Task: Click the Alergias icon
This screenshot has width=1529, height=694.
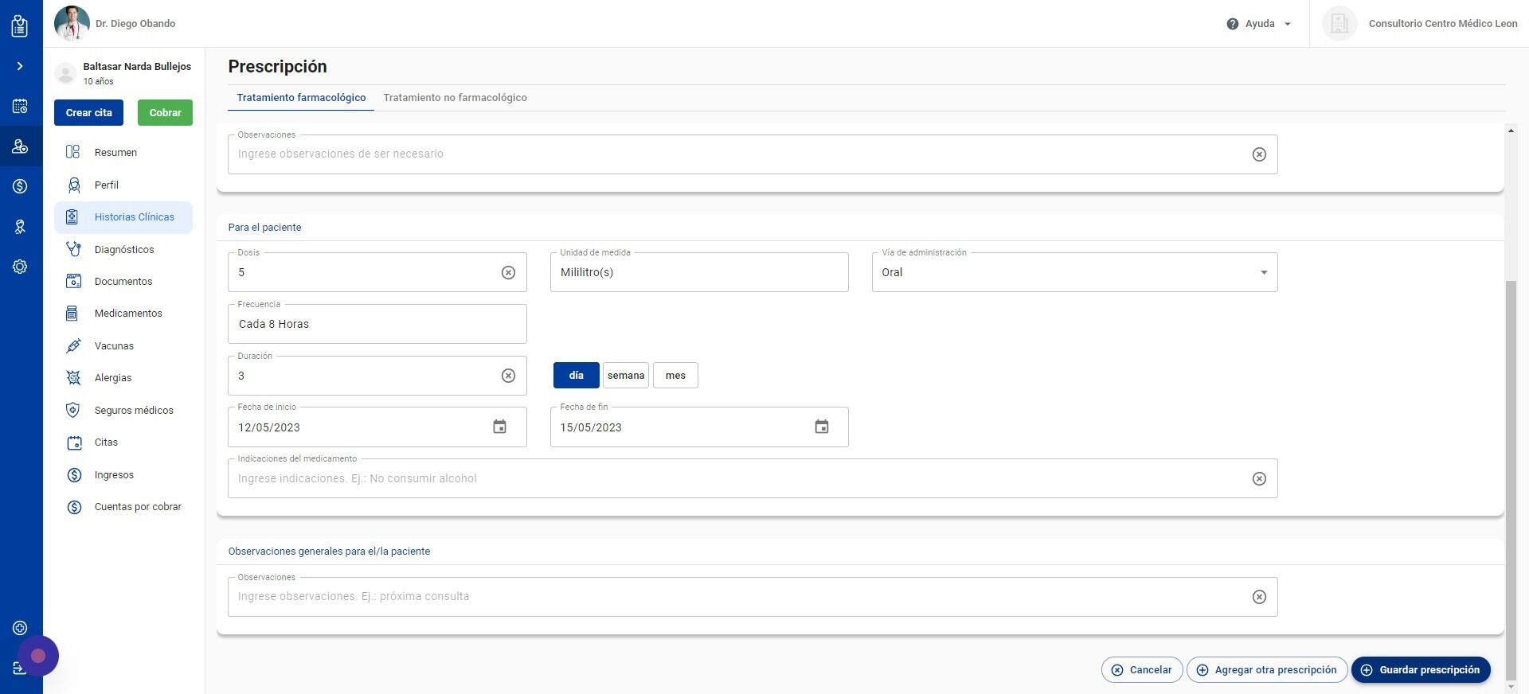Action: [73, 378]
